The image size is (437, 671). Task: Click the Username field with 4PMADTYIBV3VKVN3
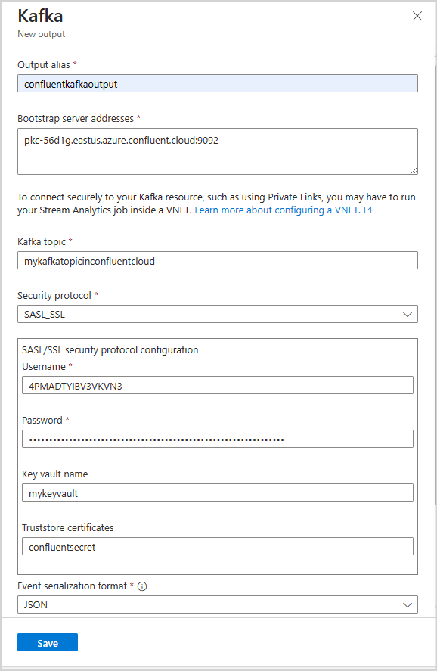pos(217,385)
